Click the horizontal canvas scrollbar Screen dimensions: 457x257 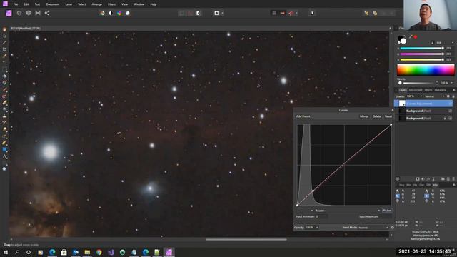[246, 240]
